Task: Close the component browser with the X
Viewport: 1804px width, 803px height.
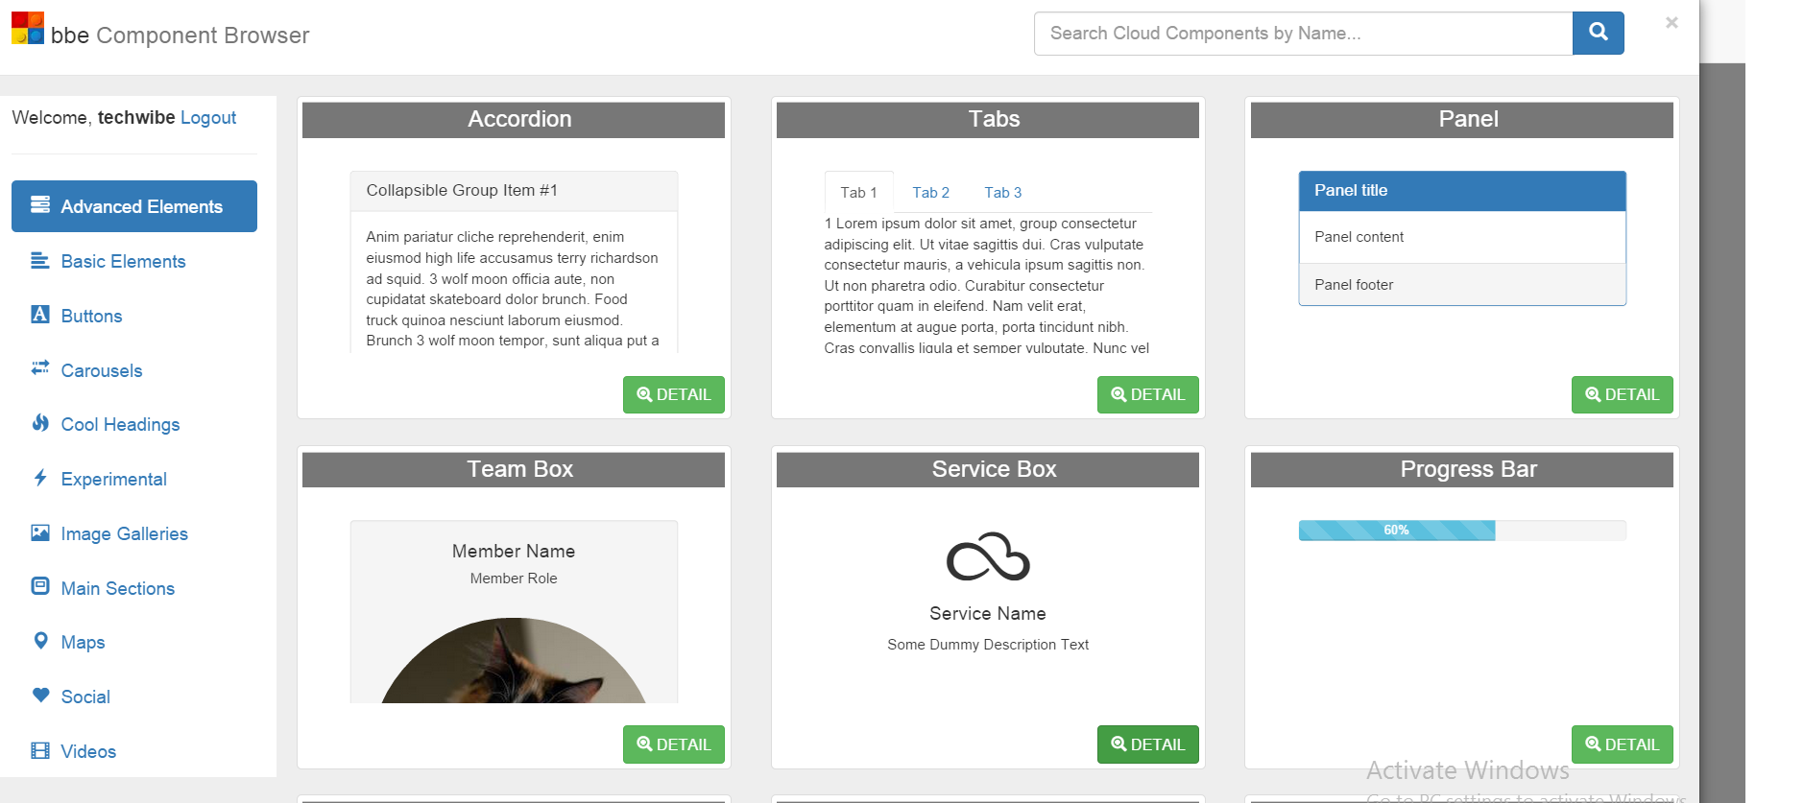Action: [1672, 22]
